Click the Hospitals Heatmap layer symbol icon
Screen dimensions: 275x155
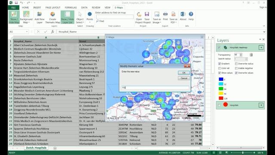point(226,47)
